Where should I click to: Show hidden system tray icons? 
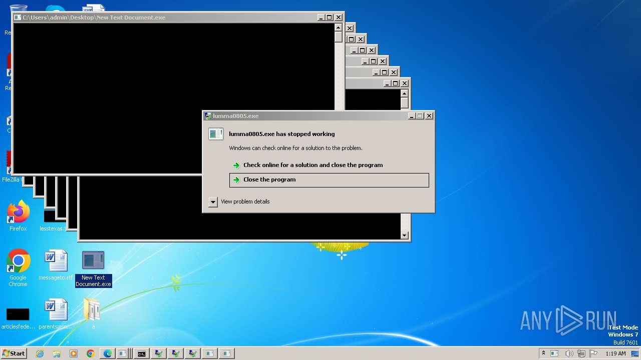point(543,353)
